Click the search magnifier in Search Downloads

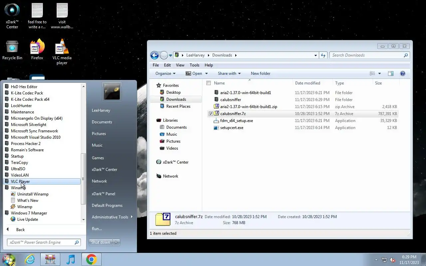406,55
